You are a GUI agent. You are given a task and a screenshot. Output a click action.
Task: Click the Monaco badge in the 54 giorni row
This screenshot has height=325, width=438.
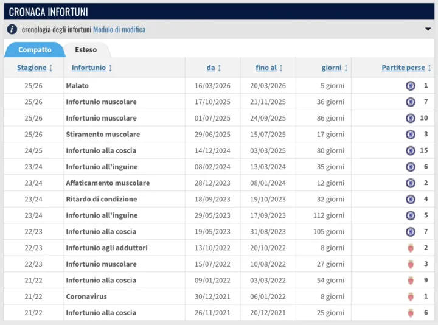point(411,281)
